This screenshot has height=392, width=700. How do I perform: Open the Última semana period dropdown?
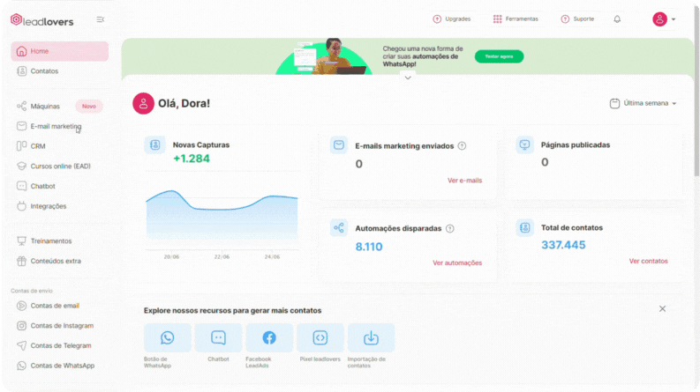tap(644, 103)
